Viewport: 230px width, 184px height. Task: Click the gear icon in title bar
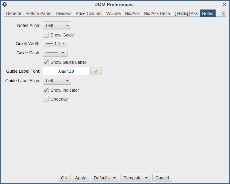(x=5, y=4)
